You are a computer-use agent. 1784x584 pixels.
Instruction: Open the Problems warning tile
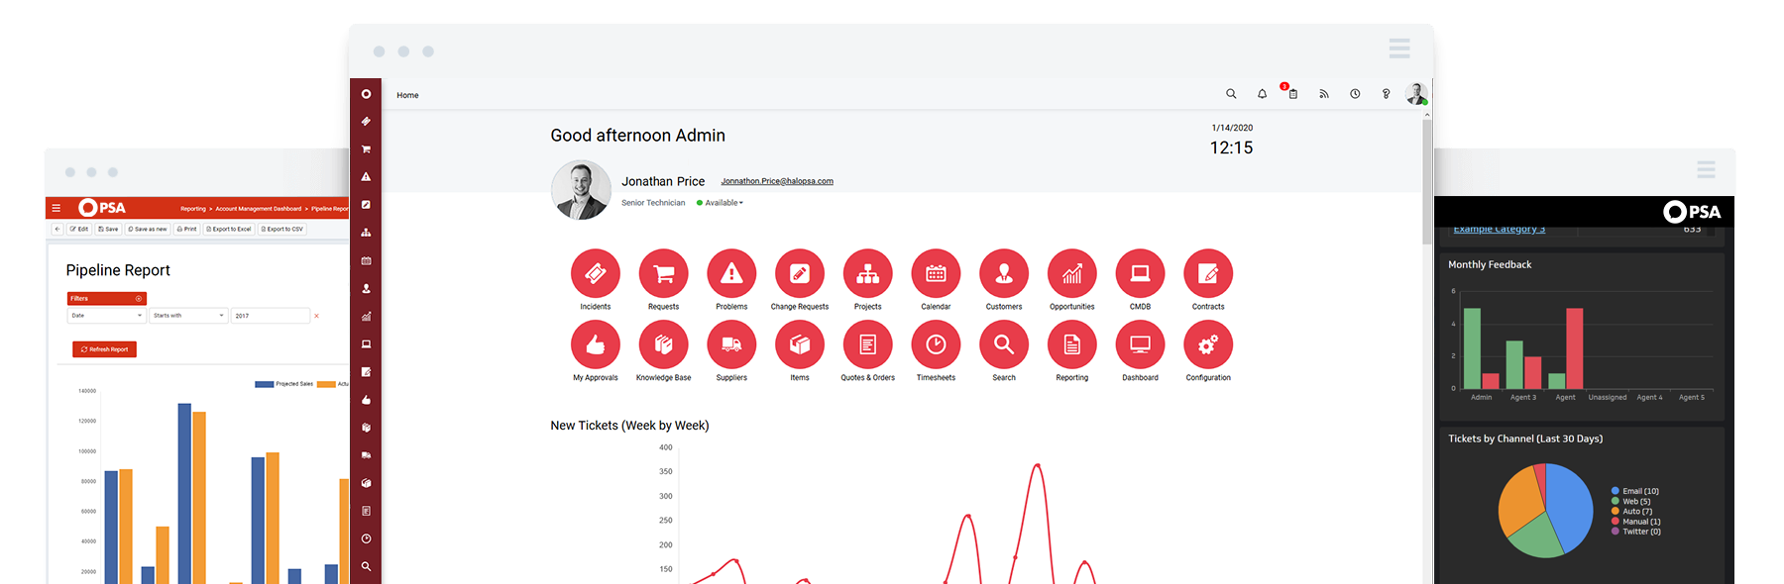731,274
